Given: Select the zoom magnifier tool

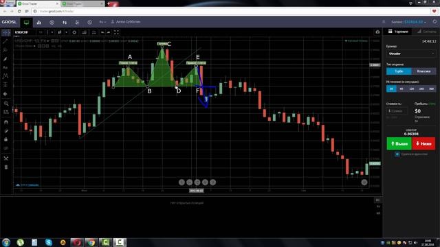Looking at the screenshot, I should coord(6,104).
